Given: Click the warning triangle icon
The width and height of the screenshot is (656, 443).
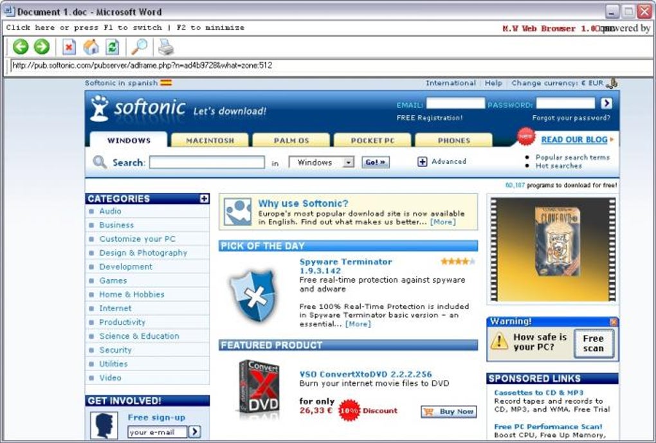Looking at the screenshot, I should coord(499,341).
